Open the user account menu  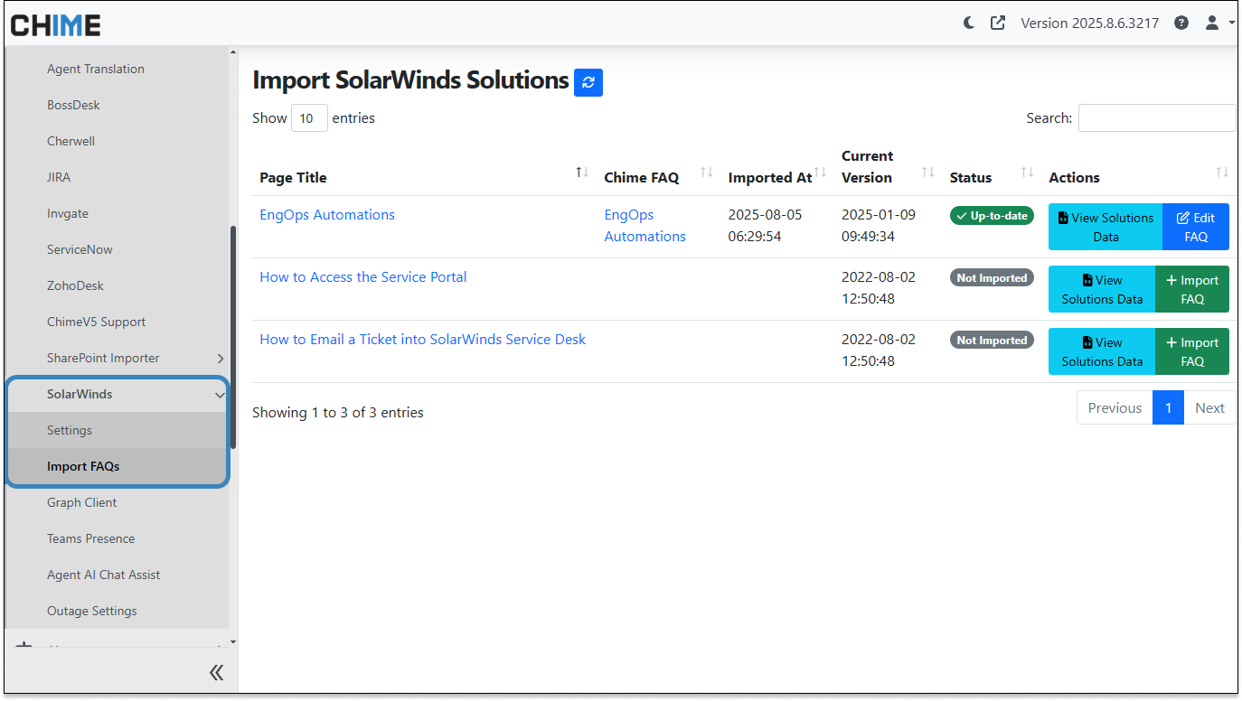click(x=1219, y=23)
